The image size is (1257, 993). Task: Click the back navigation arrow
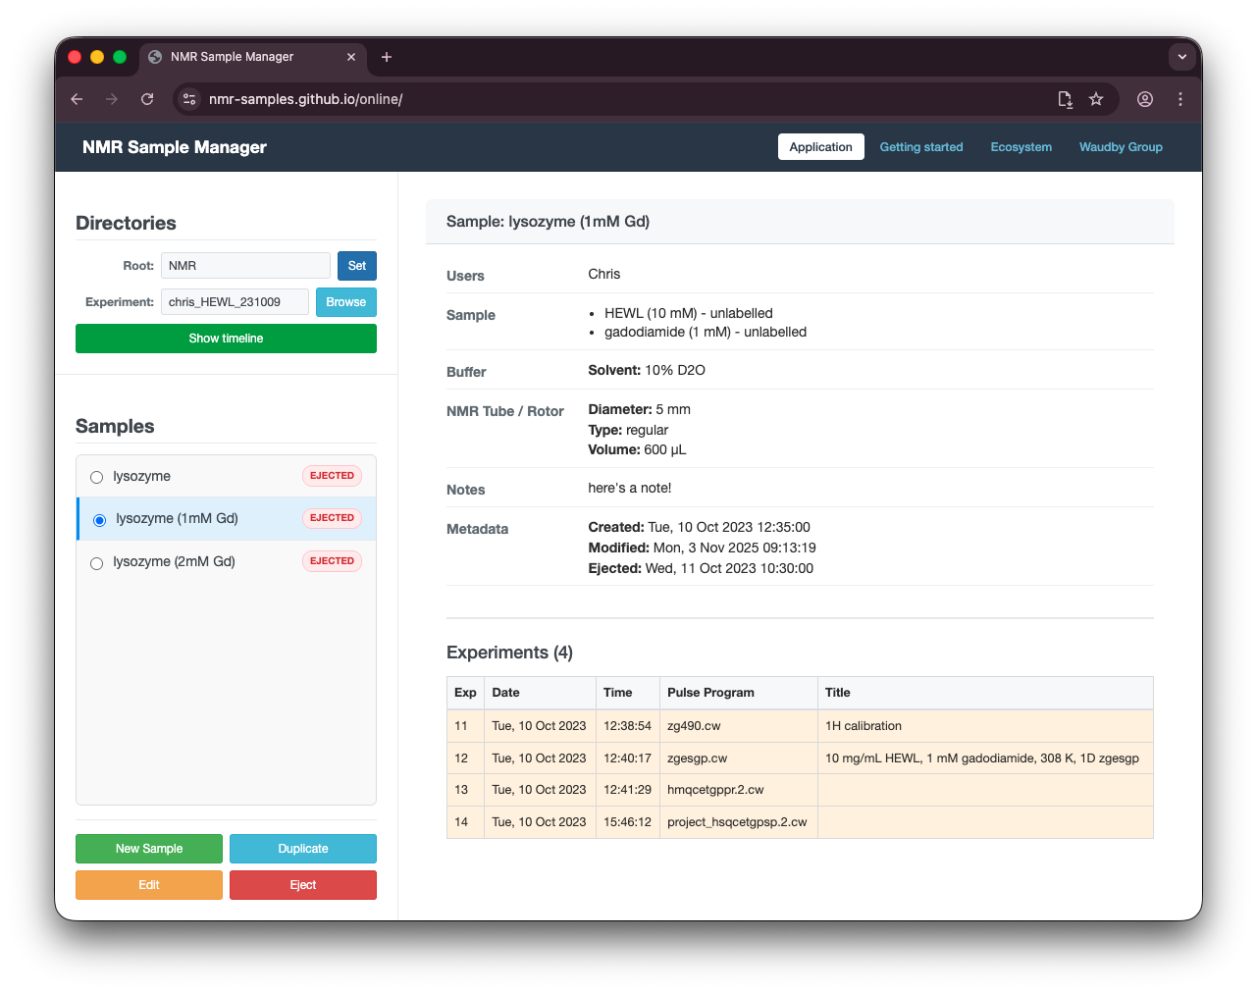(77, 99)
